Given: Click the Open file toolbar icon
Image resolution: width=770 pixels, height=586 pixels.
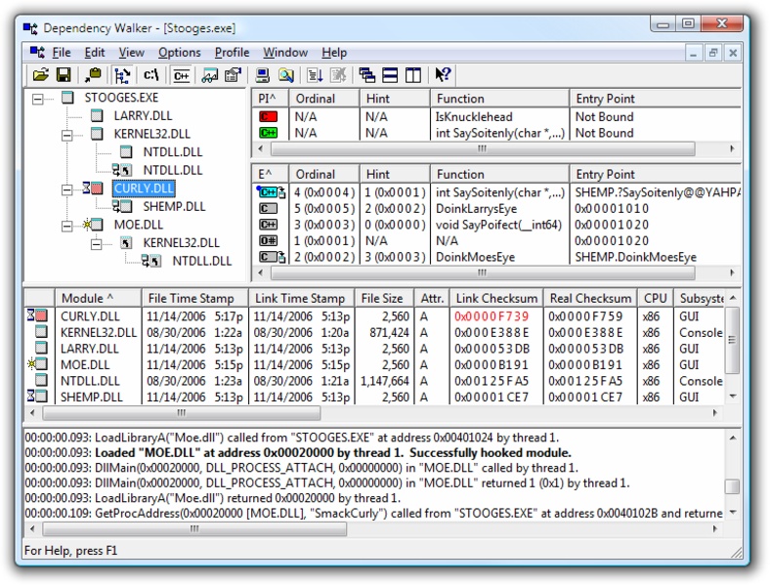Looking at the screenshot, I should coord(40,74).
